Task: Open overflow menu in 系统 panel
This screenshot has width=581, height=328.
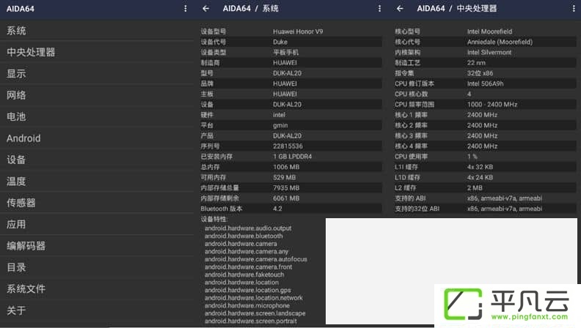Action: tap(379, 9)
